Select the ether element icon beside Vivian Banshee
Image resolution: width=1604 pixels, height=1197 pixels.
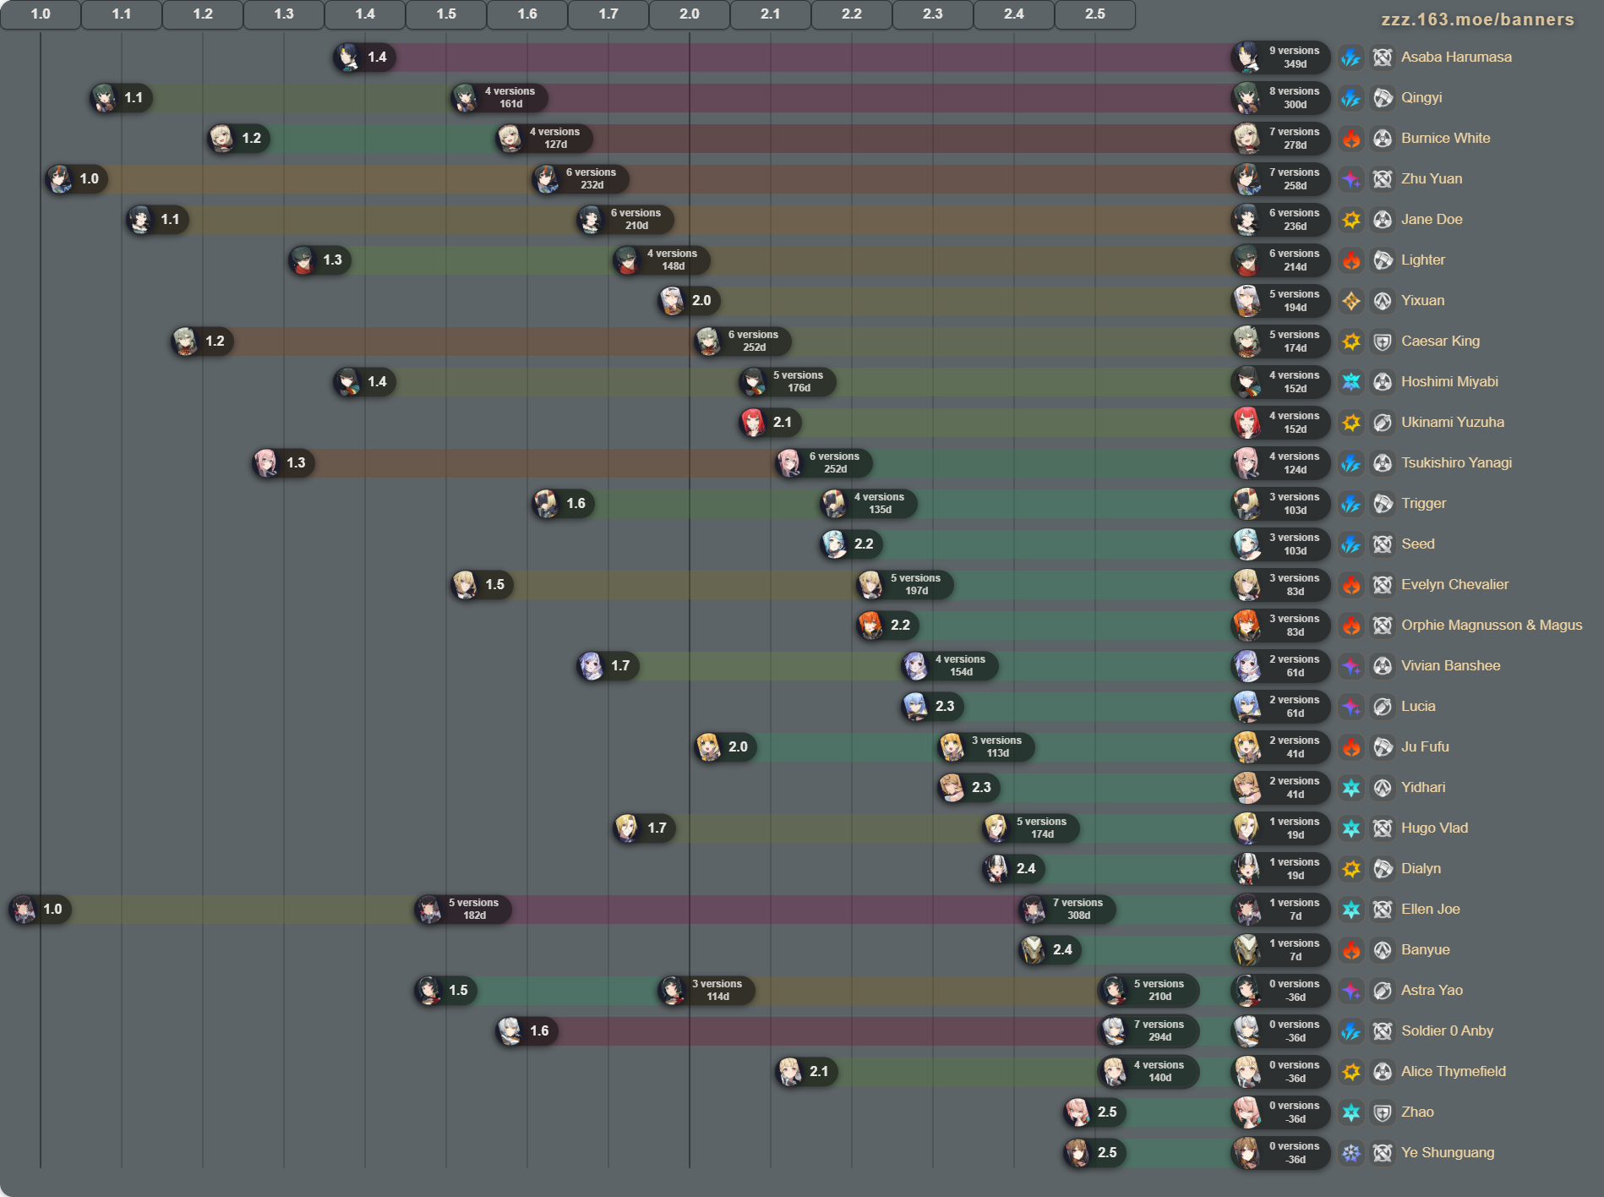pyautogui.click(x=1351, y=666)
